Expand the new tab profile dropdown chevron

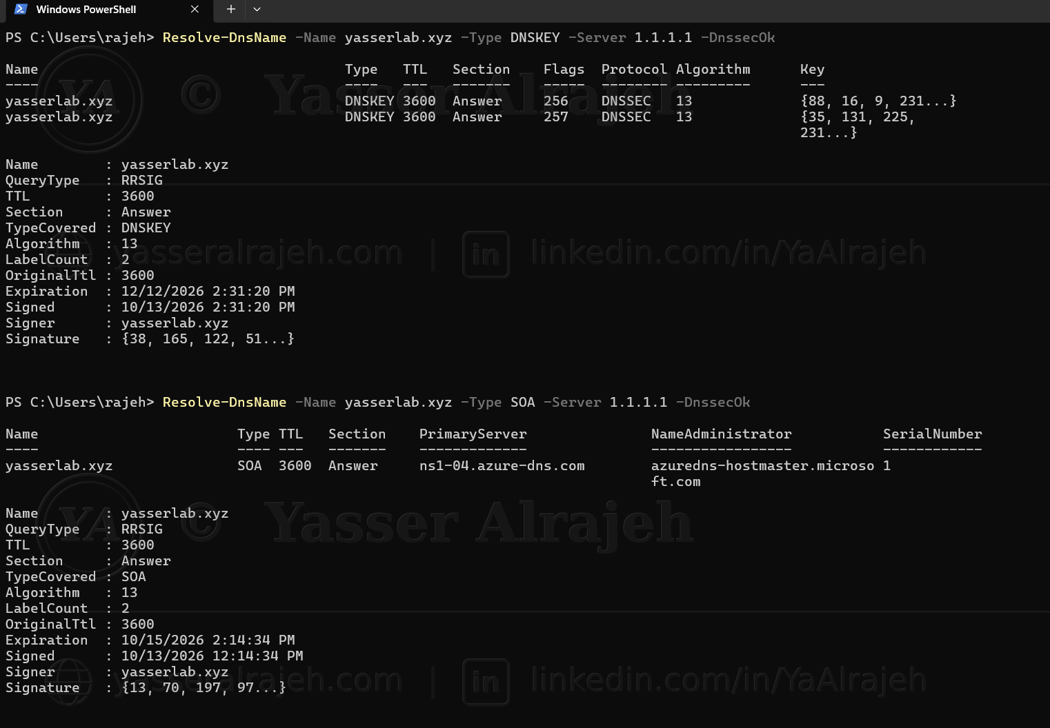tap(257, 9)
